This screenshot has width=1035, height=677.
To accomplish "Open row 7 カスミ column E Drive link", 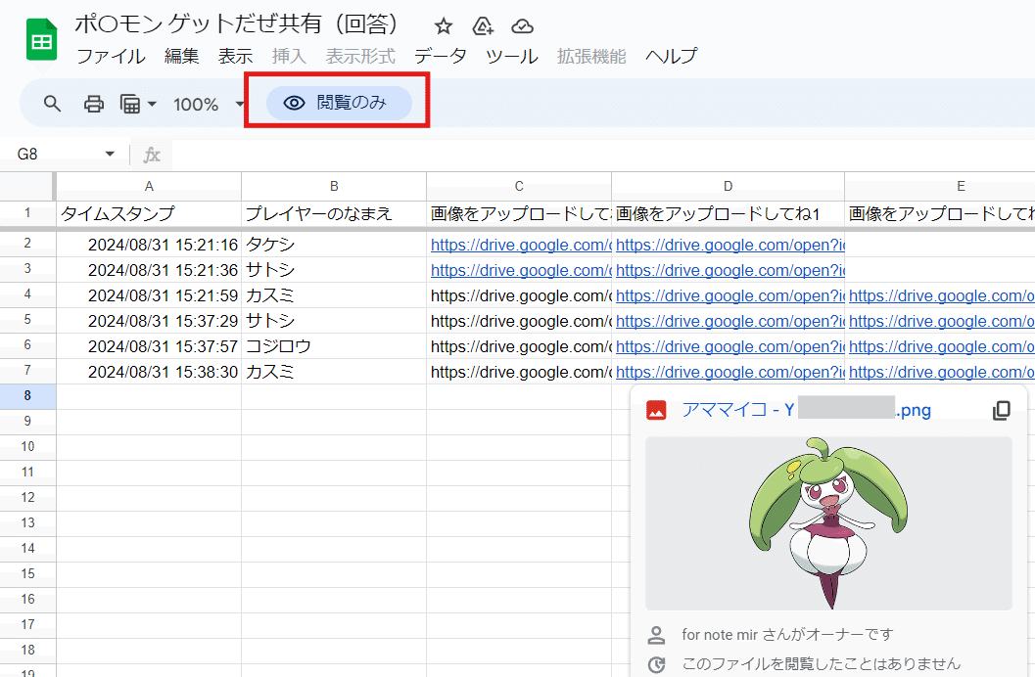I will 941,373.
